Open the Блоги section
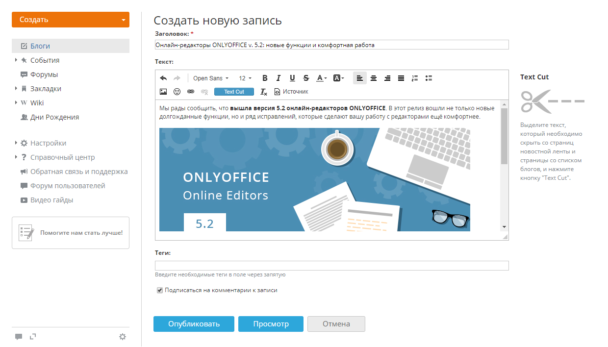This screenshot has width=608, height=347. coord(71,46)
